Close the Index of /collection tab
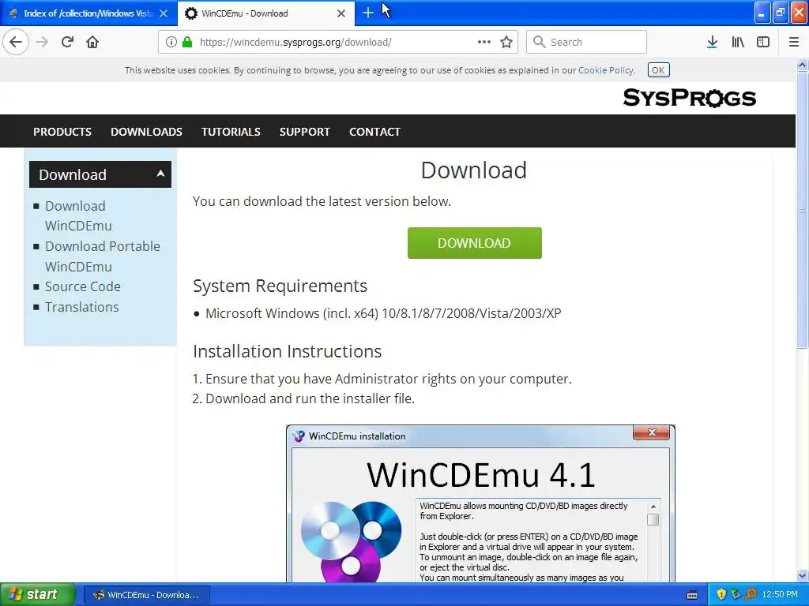The image size is (809, 606). [x=164, y=13]
